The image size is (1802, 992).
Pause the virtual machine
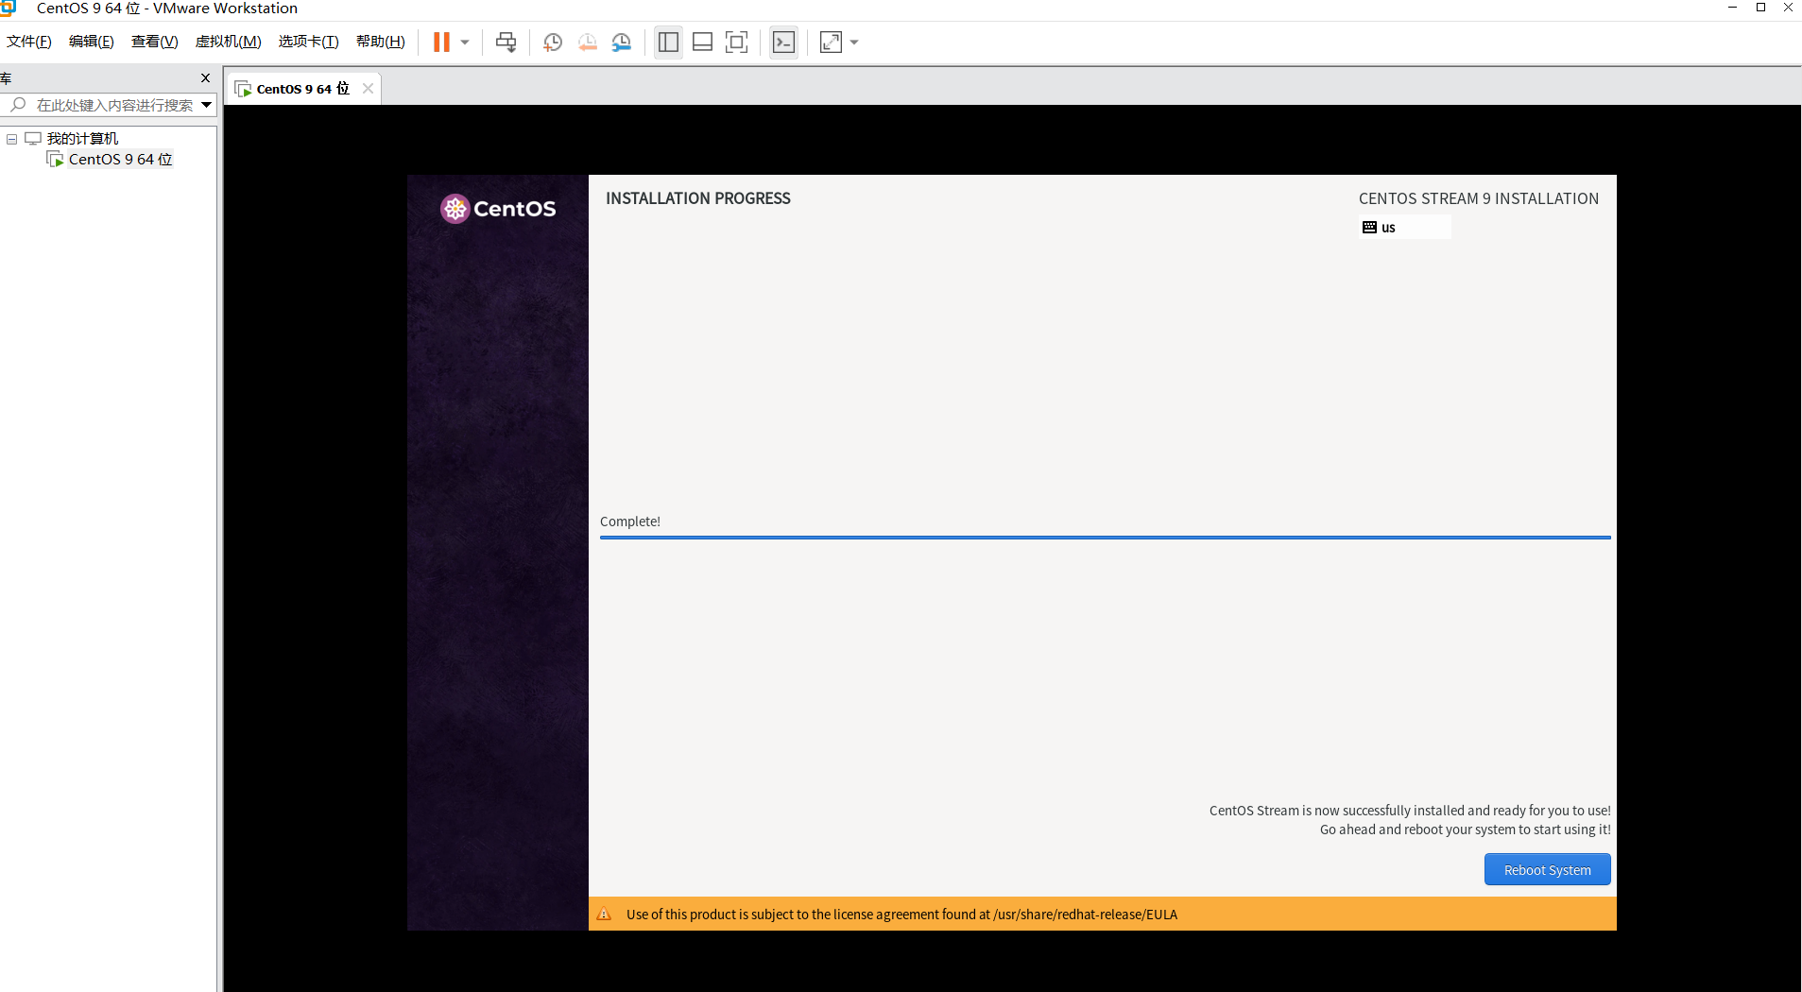(x=441, y=43)
